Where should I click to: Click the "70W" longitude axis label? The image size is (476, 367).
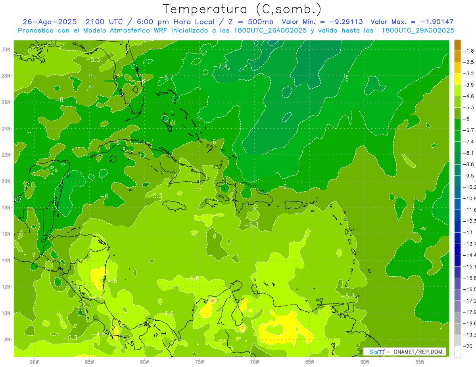coord(255,361)
